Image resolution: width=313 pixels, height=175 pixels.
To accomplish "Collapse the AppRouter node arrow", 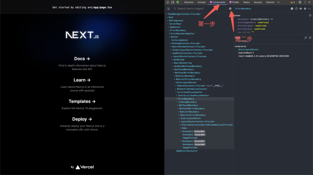I will (168, 27).
